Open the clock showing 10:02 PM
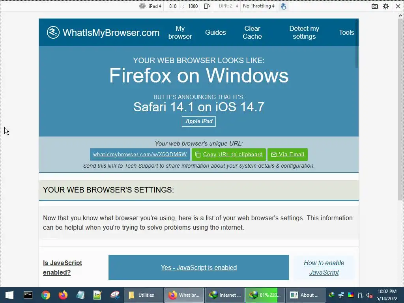 (x=387, y=295)
